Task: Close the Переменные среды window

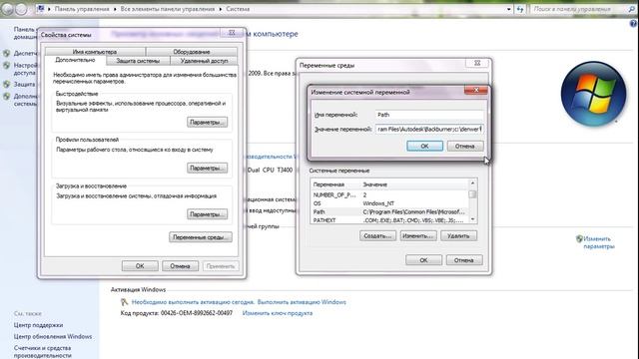Action: [477, 63]
